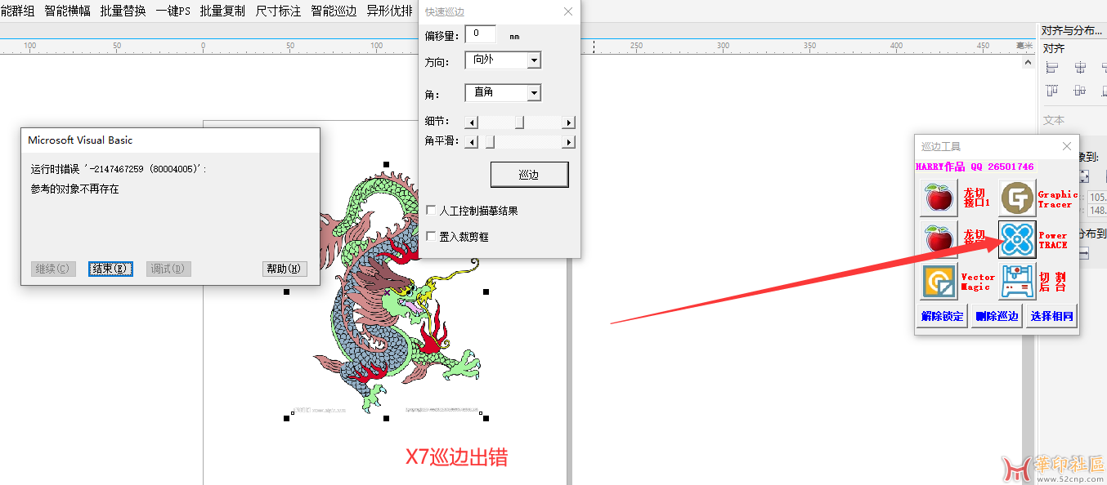The width and height of the screenshot is (1107, 485).
Task: Click the 删除巡边 button
Action: pos(997,316)
